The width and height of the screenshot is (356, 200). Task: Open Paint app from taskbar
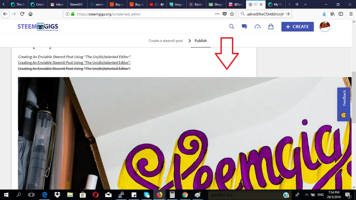point(198,195)
